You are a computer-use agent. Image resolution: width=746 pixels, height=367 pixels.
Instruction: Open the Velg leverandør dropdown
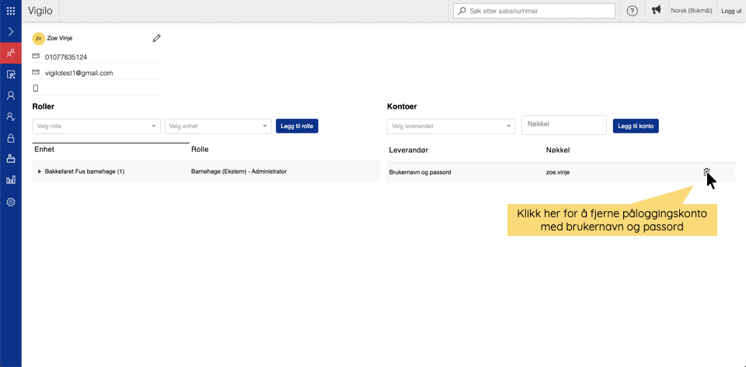451,126
